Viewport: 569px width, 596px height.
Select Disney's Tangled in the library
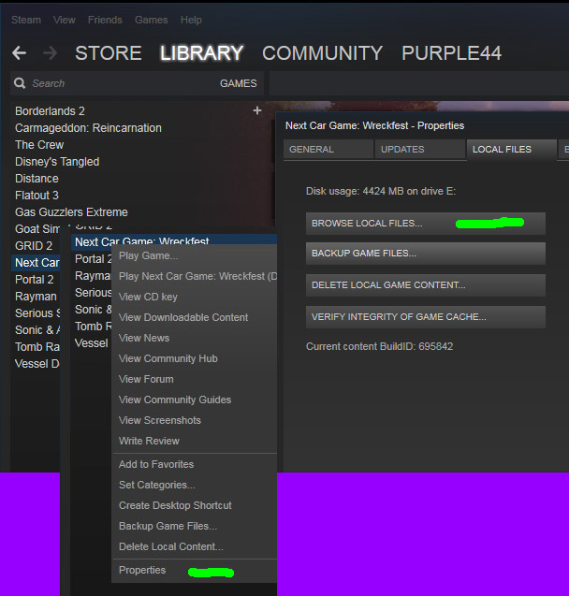coord(57,162)
